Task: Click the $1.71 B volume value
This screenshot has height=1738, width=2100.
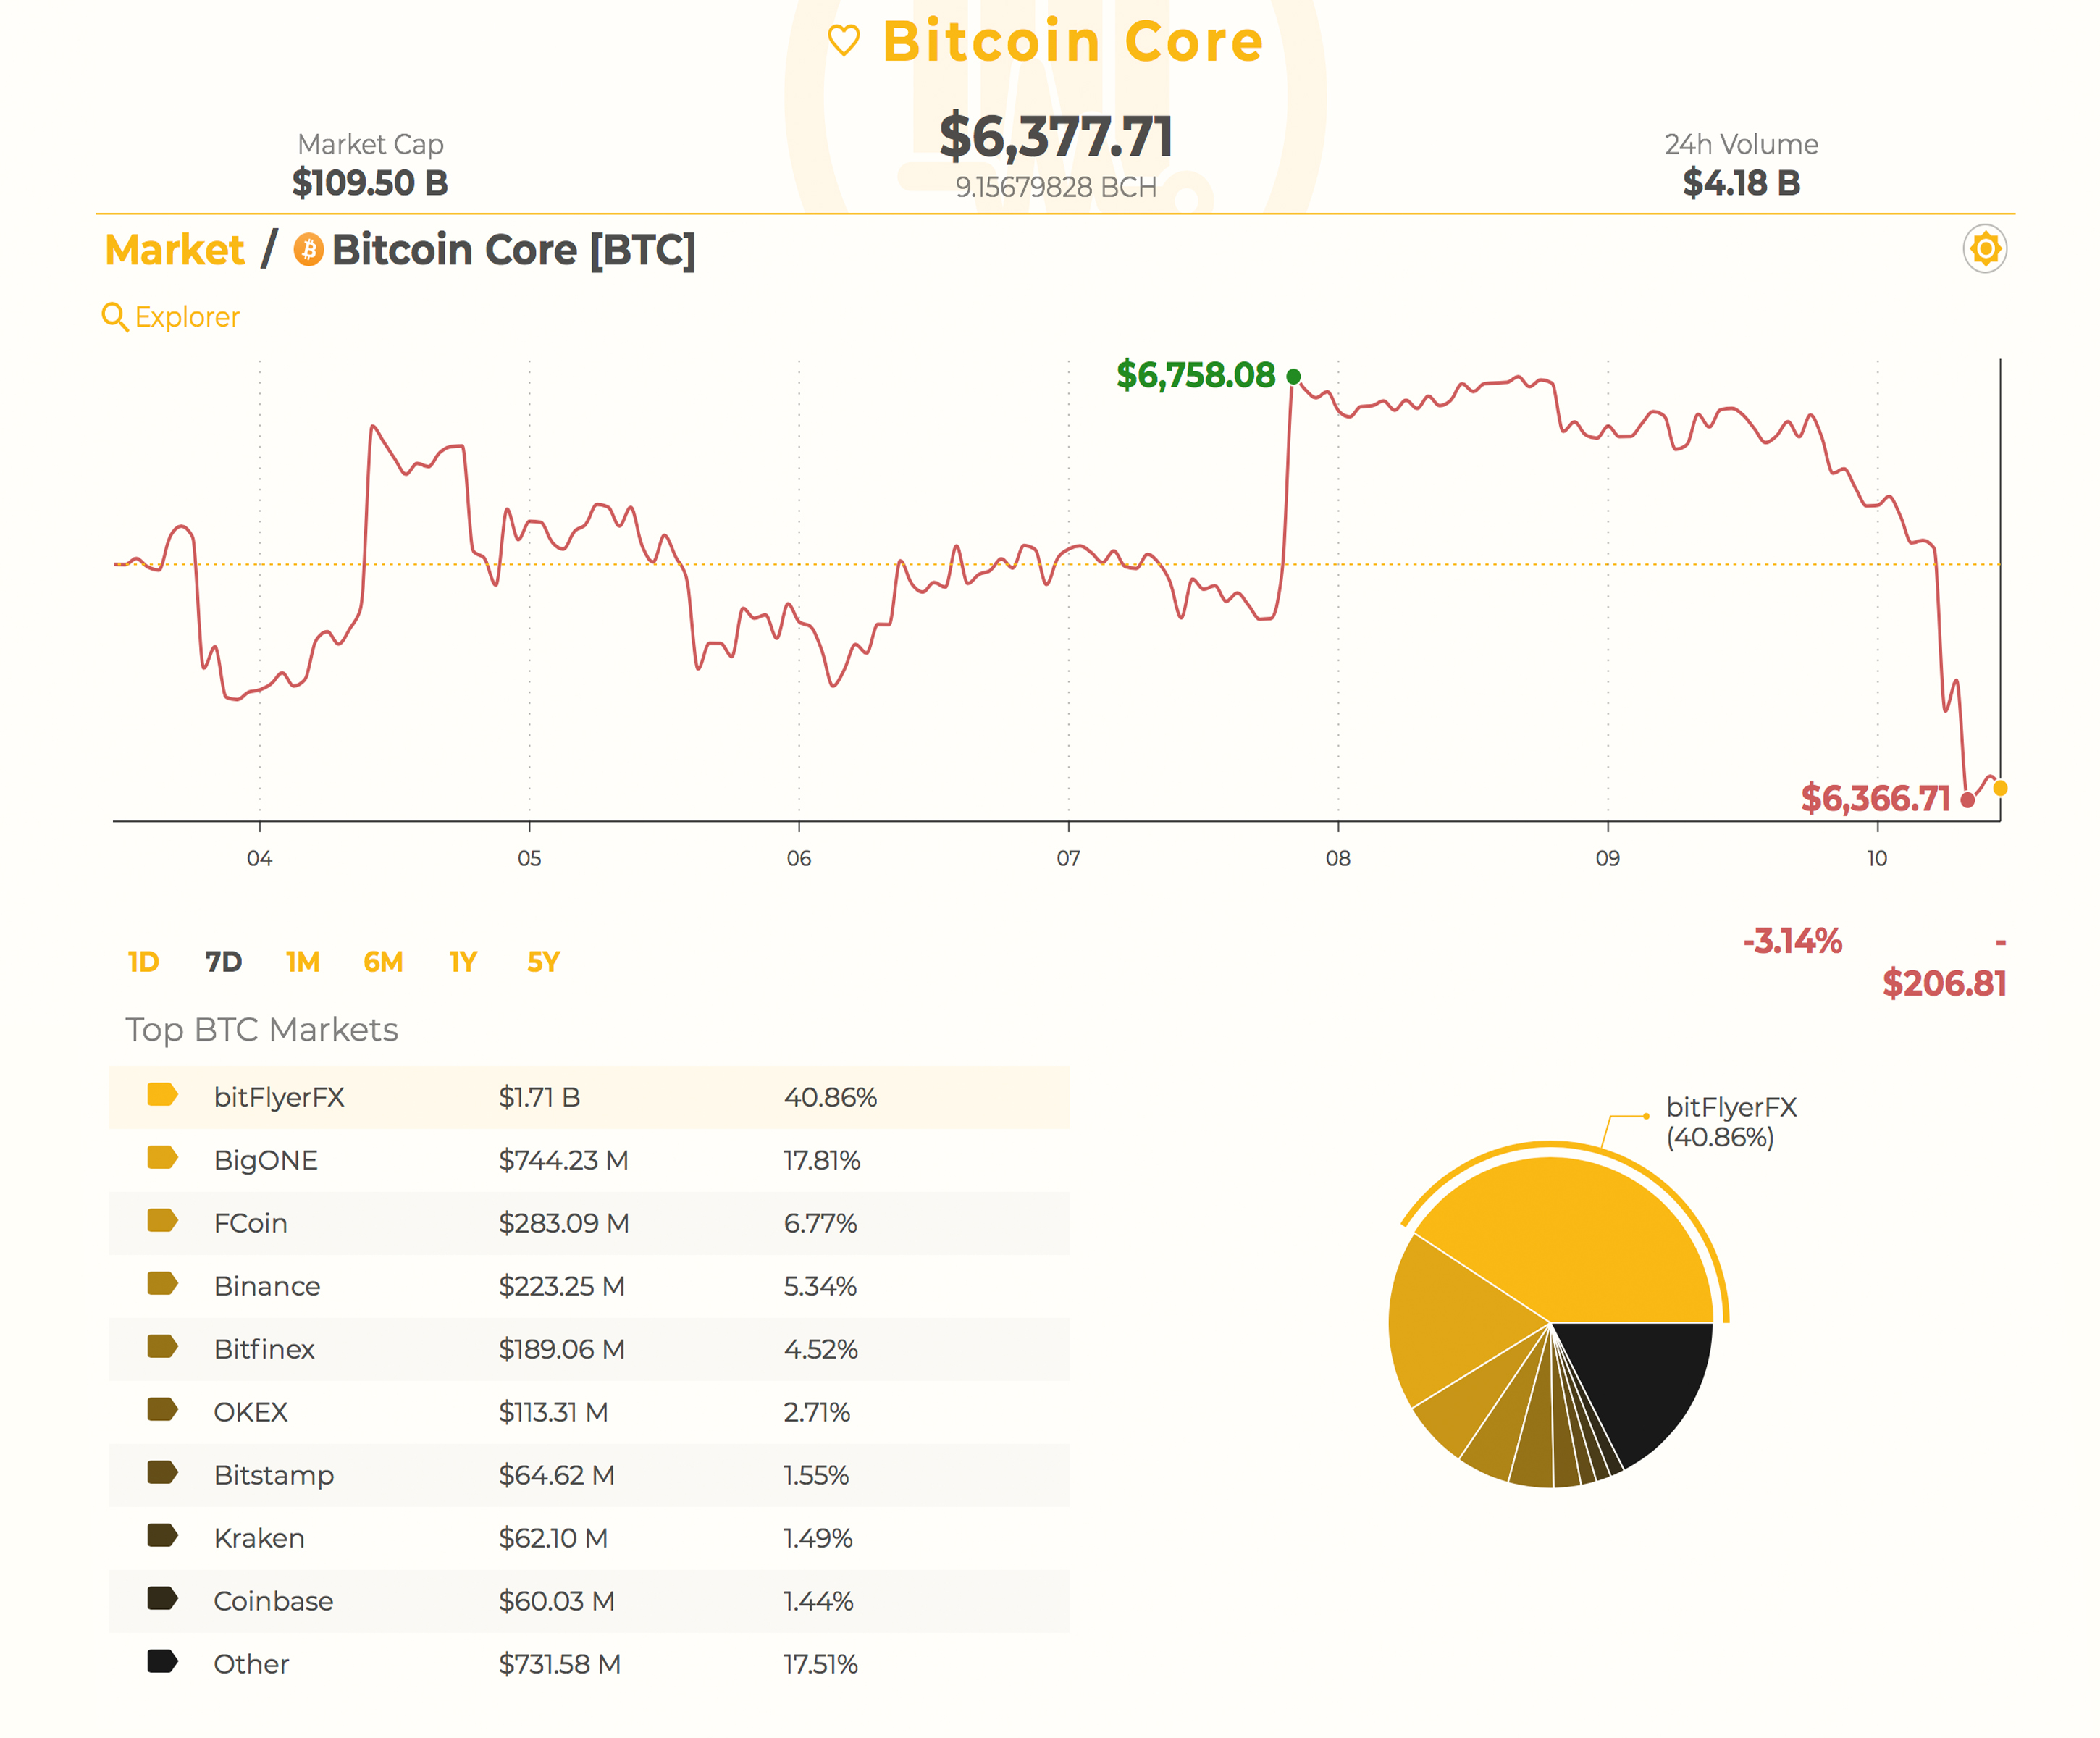Action: pos(539,1098)
